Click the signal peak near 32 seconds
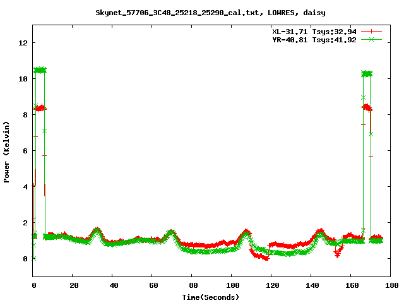404x303 pixels. point(97,230)
